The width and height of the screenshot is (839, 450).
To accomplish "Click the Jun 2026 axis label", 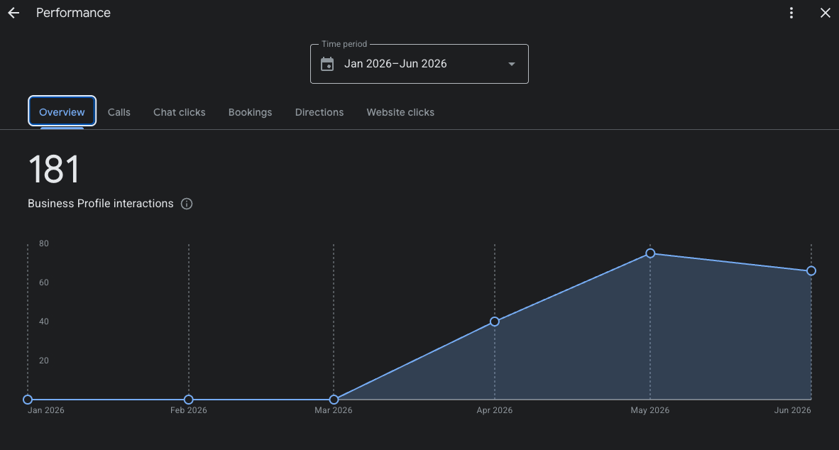I will (792, 410).
